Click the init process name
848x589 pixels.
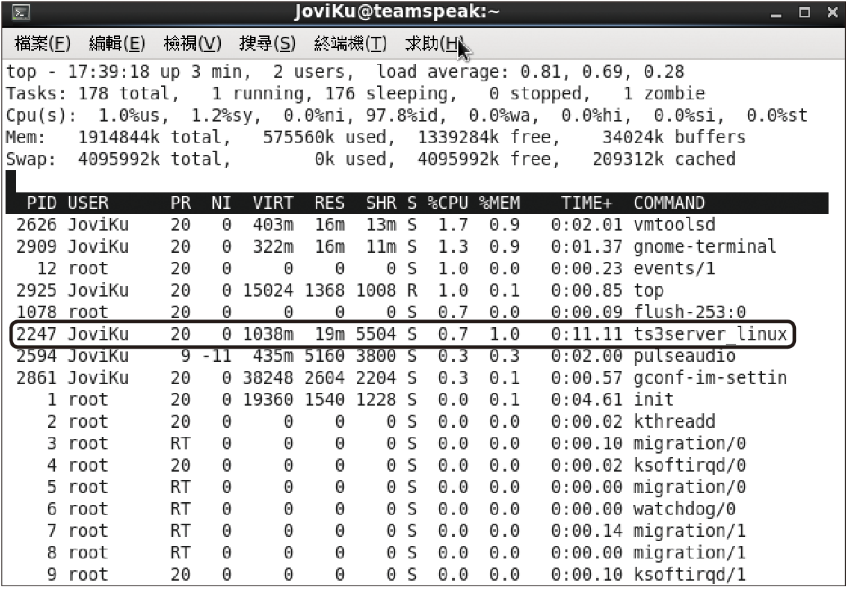tap(654, 400)
